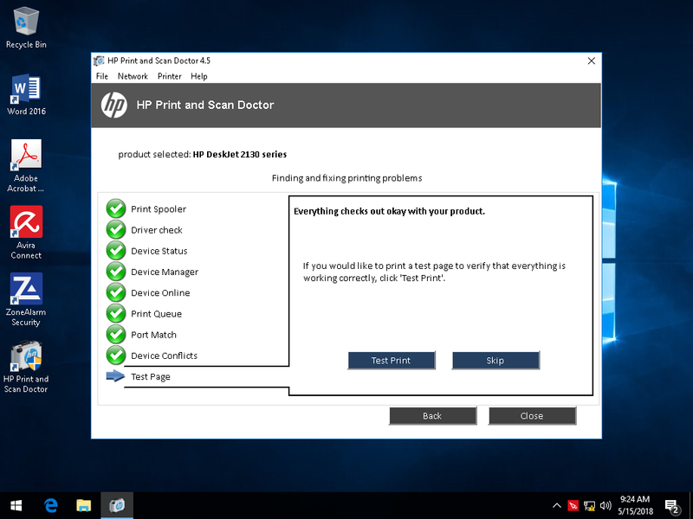Viewport: 693px width, 519px height.
Task: Click the HP logo in the header
Action: click(x=113, y=105)
